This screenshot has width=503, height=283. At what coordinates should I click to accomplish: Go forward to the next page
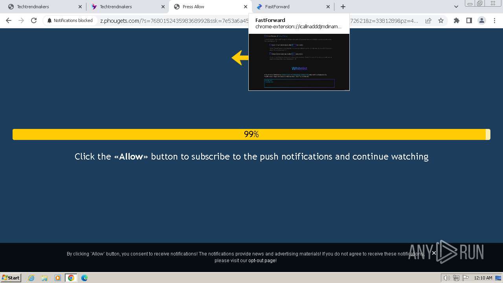click(x=21, y=20)
